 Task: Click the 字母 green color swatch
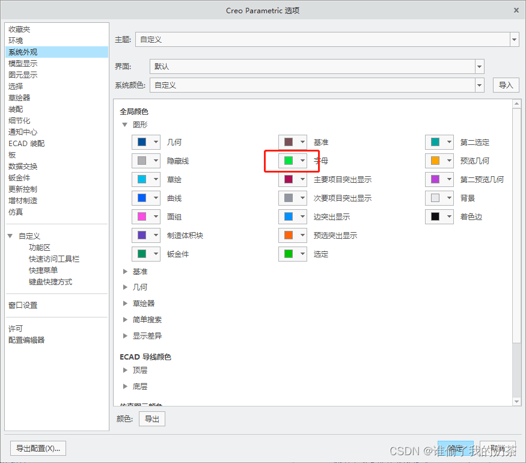289,161
